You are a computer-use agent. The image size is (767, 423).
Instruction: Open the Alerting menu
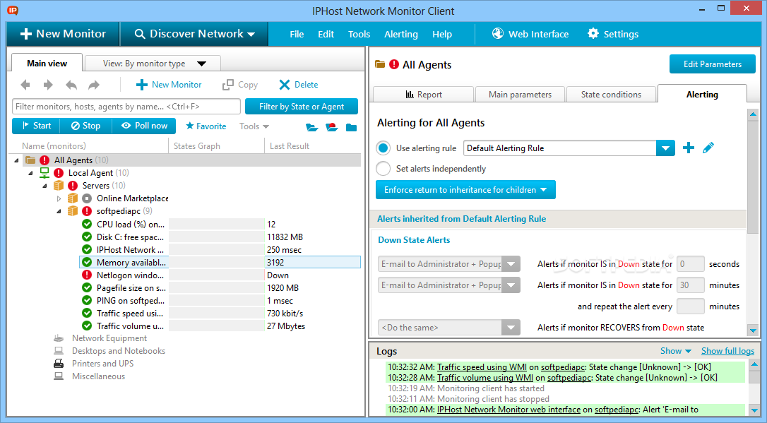[401, 34]
